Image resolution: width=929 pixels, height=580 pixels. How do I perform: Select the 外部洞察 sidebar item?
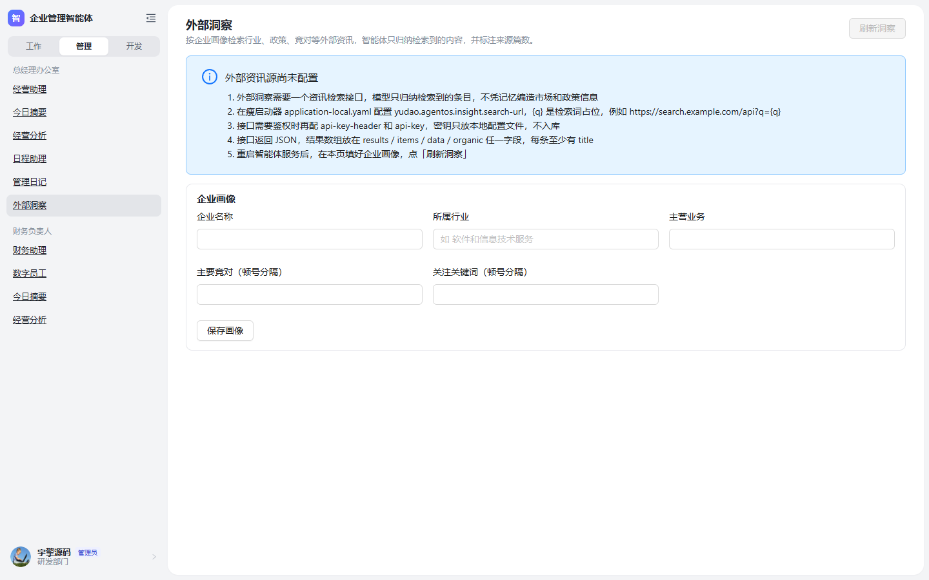click(x=84, y=206)
